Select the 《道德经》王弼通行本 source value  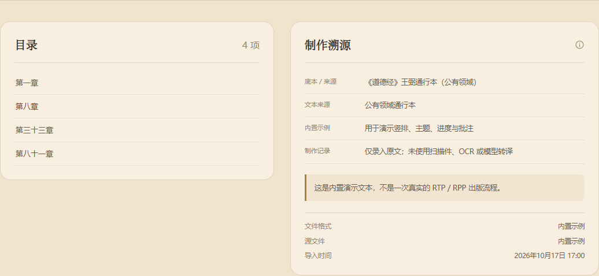420,82
